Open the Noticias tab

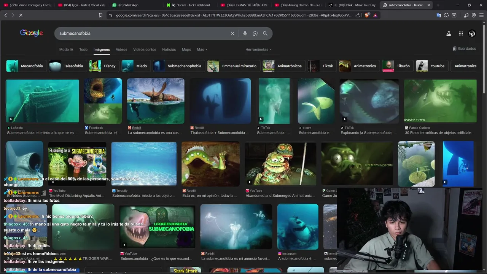pos(169,49)
